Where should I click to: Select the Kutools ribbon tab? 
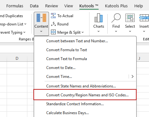pyautogui.click(x=89, y=6)
